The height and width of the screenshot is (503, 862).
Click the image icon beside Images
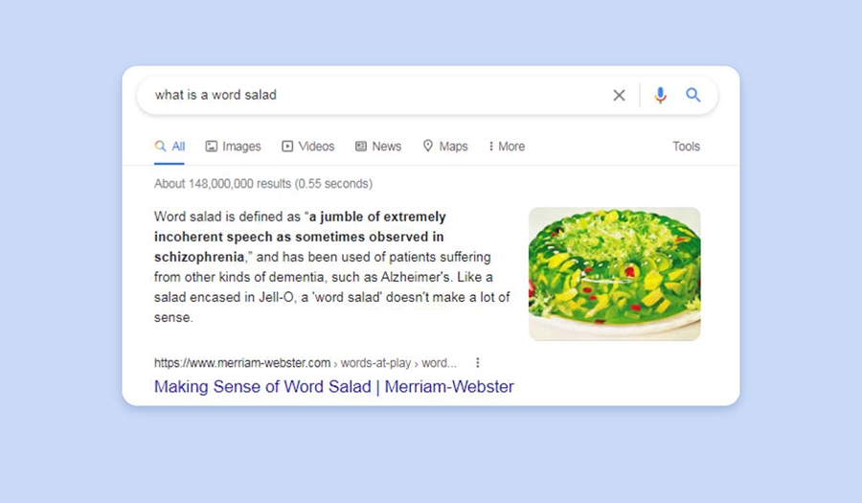(x=212, y=147)
